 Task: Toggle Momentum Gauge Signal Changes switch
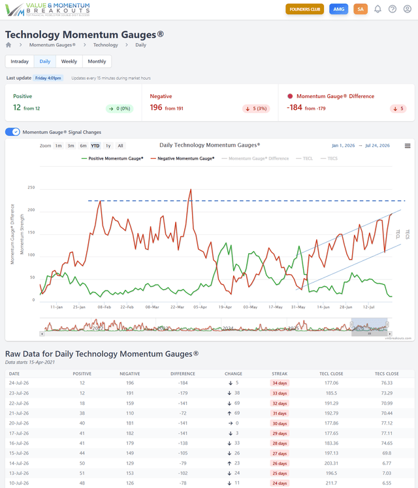click(x=13, y=132)
